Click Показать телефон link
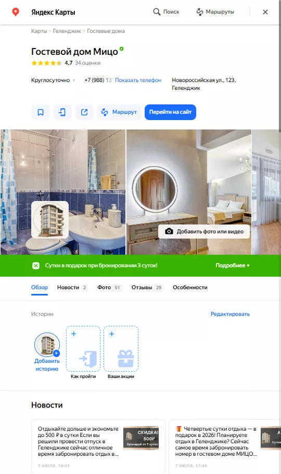This screenshot has width=281, height=474. 138,80
